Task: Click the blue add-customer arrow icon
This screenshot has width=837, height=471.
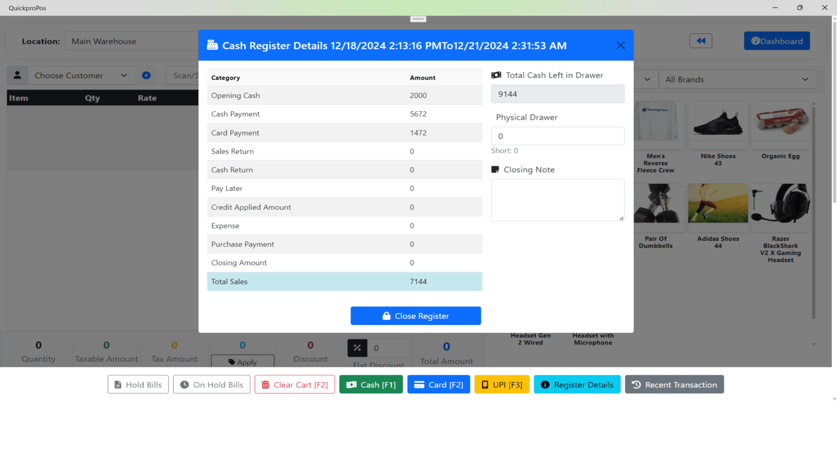Action: [146, 75]
